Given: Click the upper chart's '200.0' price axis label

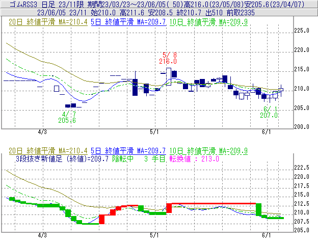Looking at the screenshot, I should pos(302,127).
